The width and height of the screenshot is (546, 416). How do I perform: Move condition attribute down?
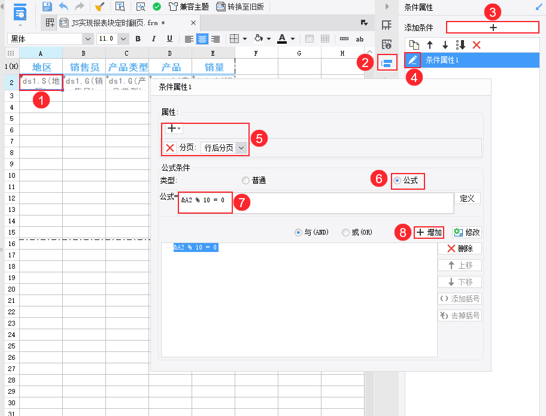[x=445, y=45]
